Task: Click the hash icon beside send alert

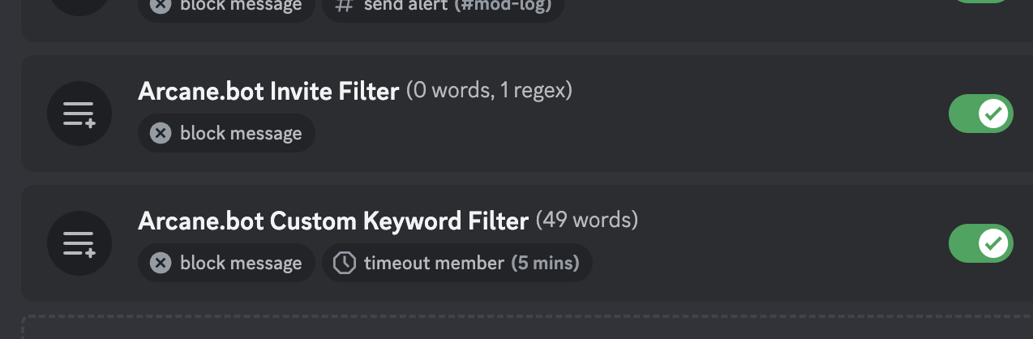Action: [344, 5]
